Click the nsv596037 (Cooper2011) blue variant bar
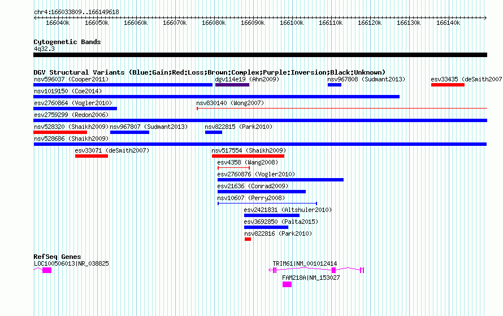Image resolution: width=503 pixels, height=316 pixels. [123, 85]
